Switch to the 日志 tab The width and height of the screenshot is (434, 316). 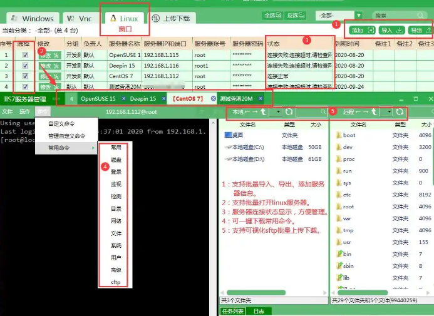click(x=259, y=311)
